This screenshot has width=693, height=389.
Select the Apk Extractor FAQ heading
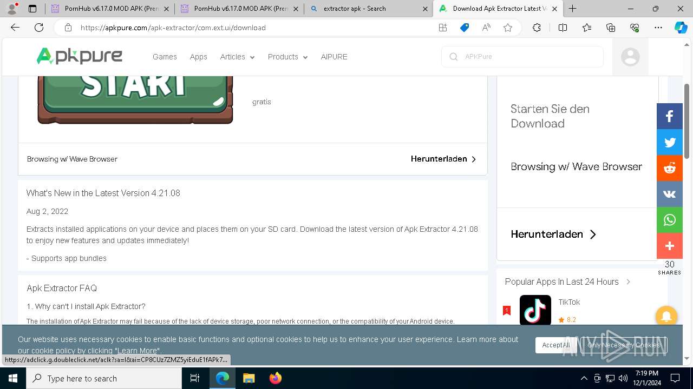[62, 289]
